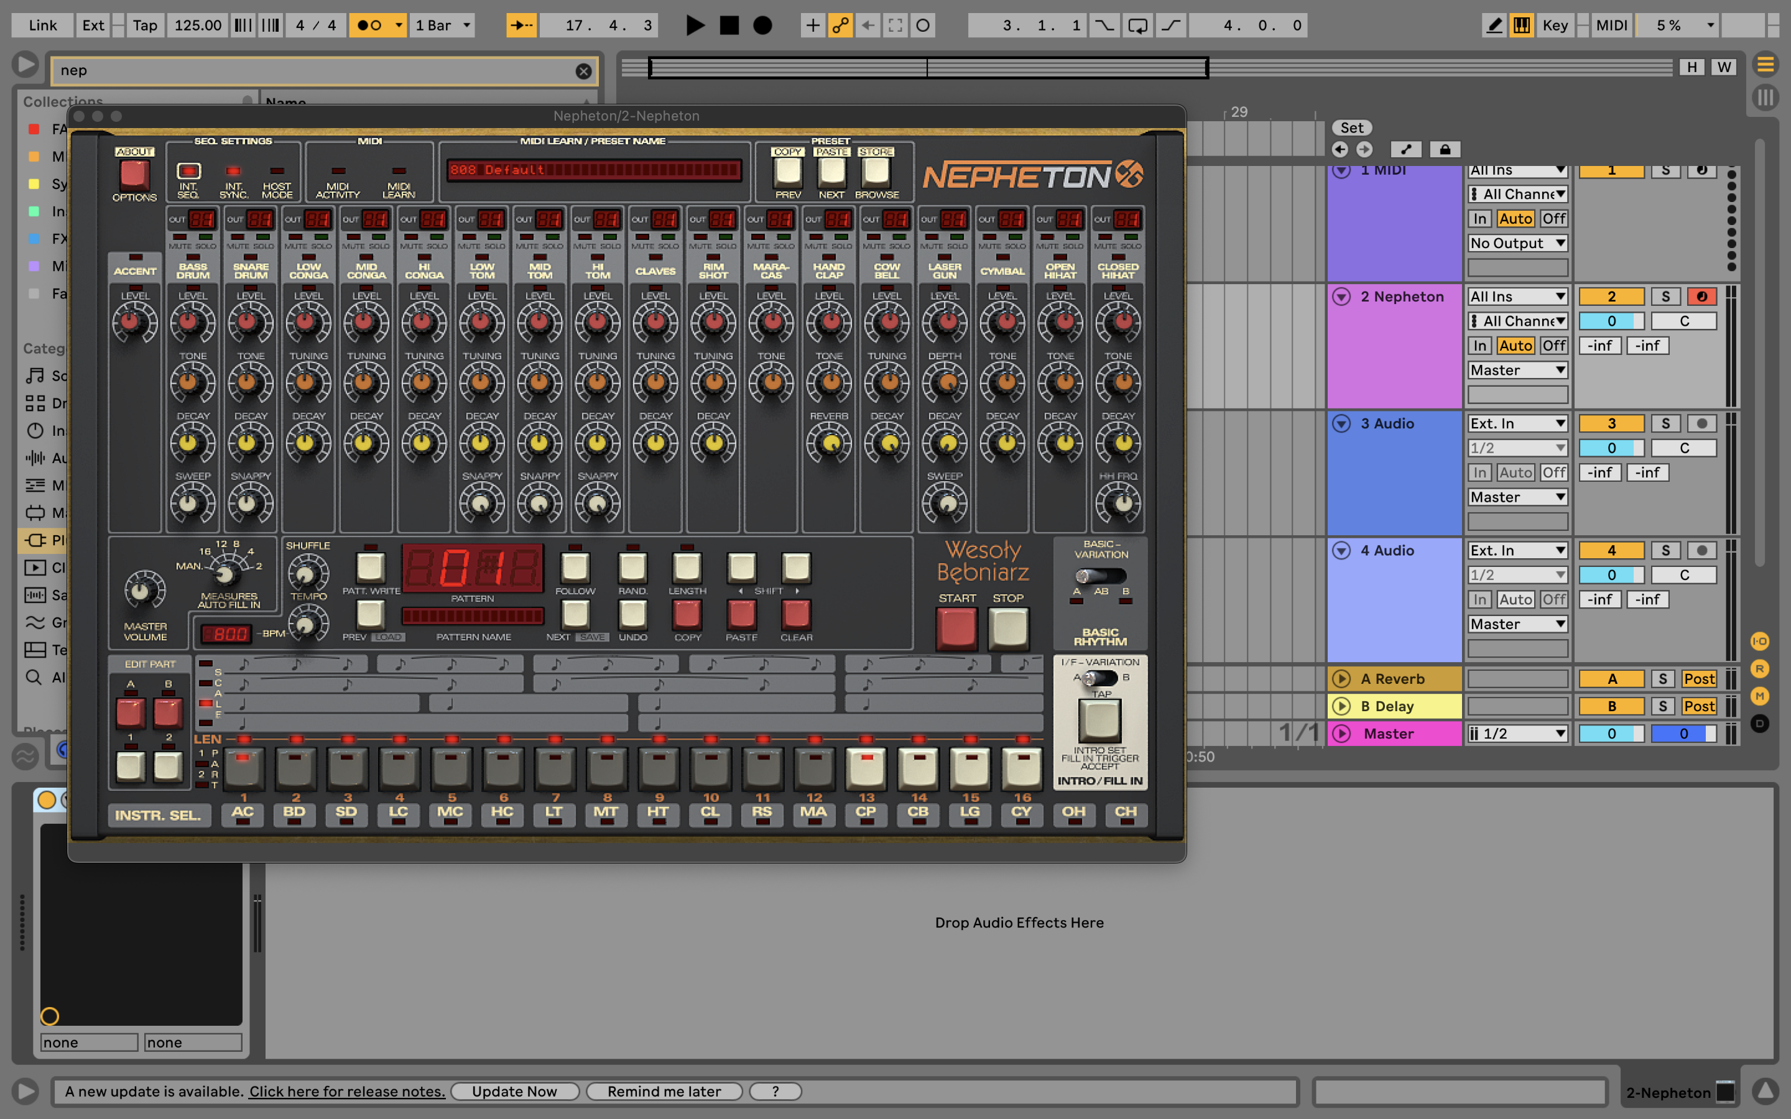The width and height of the screenshot is (1791, 1119).
Task: Open the release notes link
Action: [347, 1091]
